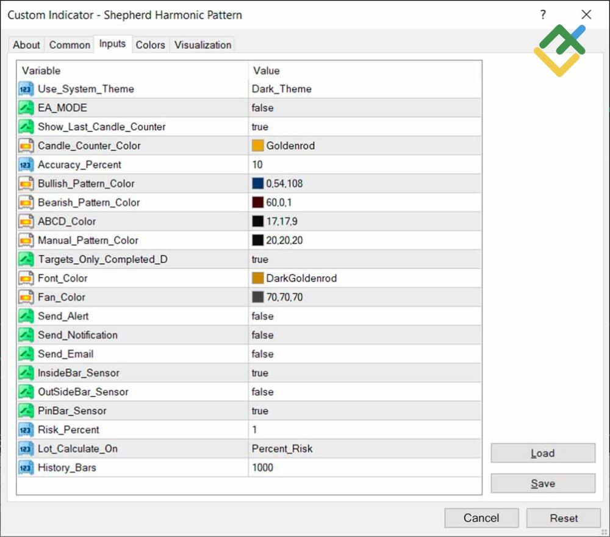Click the help question mark icon

pos(543,15)
